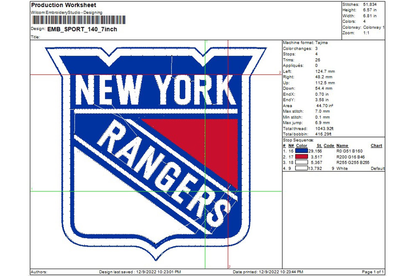Click the design name EMB_SPORT_140_7inch
The width and height of the screenshot is (415, 276).
tap(82, 29)
